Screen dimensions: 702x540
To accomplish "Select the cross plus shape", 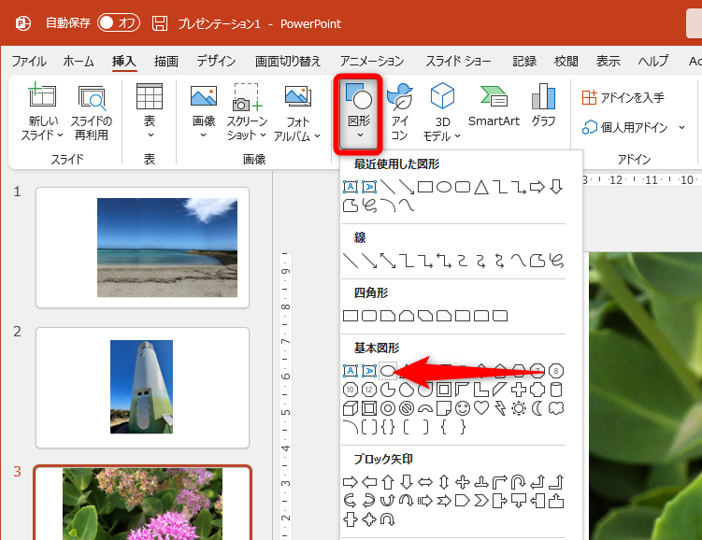I will (x=519, y=390).
